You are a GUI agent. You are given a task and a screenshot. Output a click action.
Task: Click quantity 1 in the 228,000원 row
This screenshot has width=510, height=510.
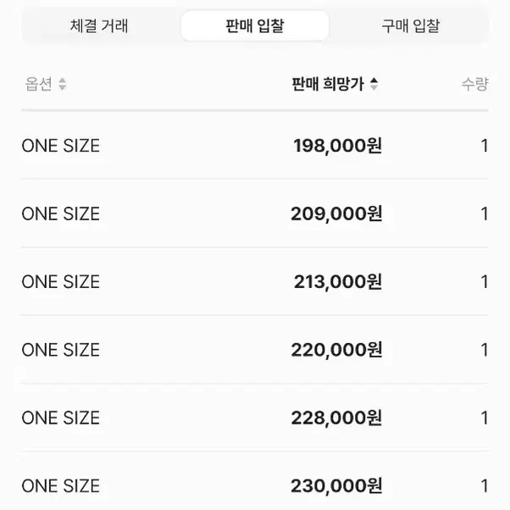pos(485,419)
